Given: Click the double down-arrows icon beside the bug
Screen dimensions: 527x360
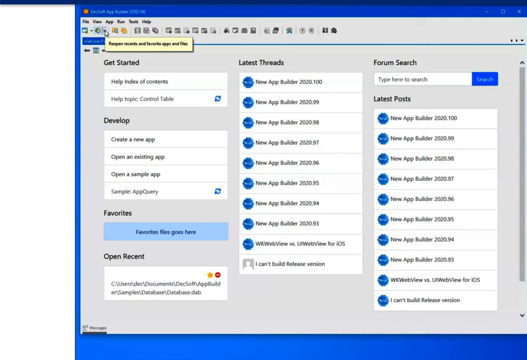Looking at the screenshot, I should click(325, 31).
